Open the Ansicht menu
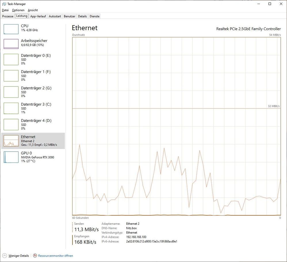This screenshot has width=287, height=262. pyautogui.click(x=33, y=10)
